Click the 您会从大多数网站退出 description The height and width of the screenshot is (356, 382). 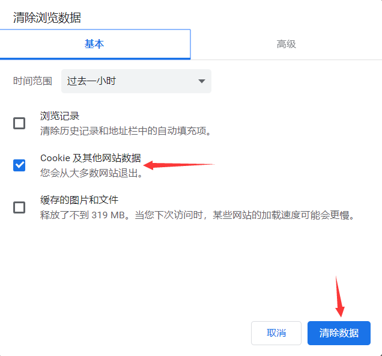(90, 173)
